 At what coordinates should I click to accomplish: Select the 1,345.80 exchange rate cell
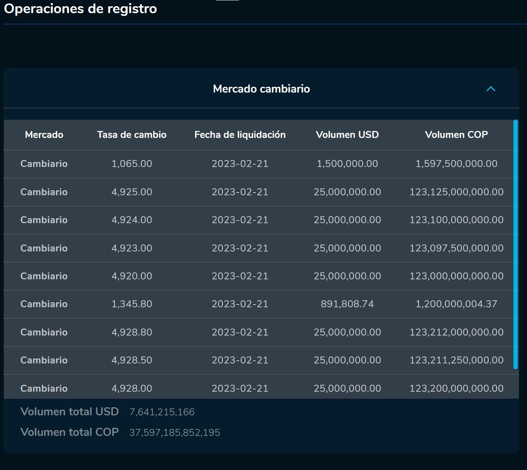click(x=131, y=304)
